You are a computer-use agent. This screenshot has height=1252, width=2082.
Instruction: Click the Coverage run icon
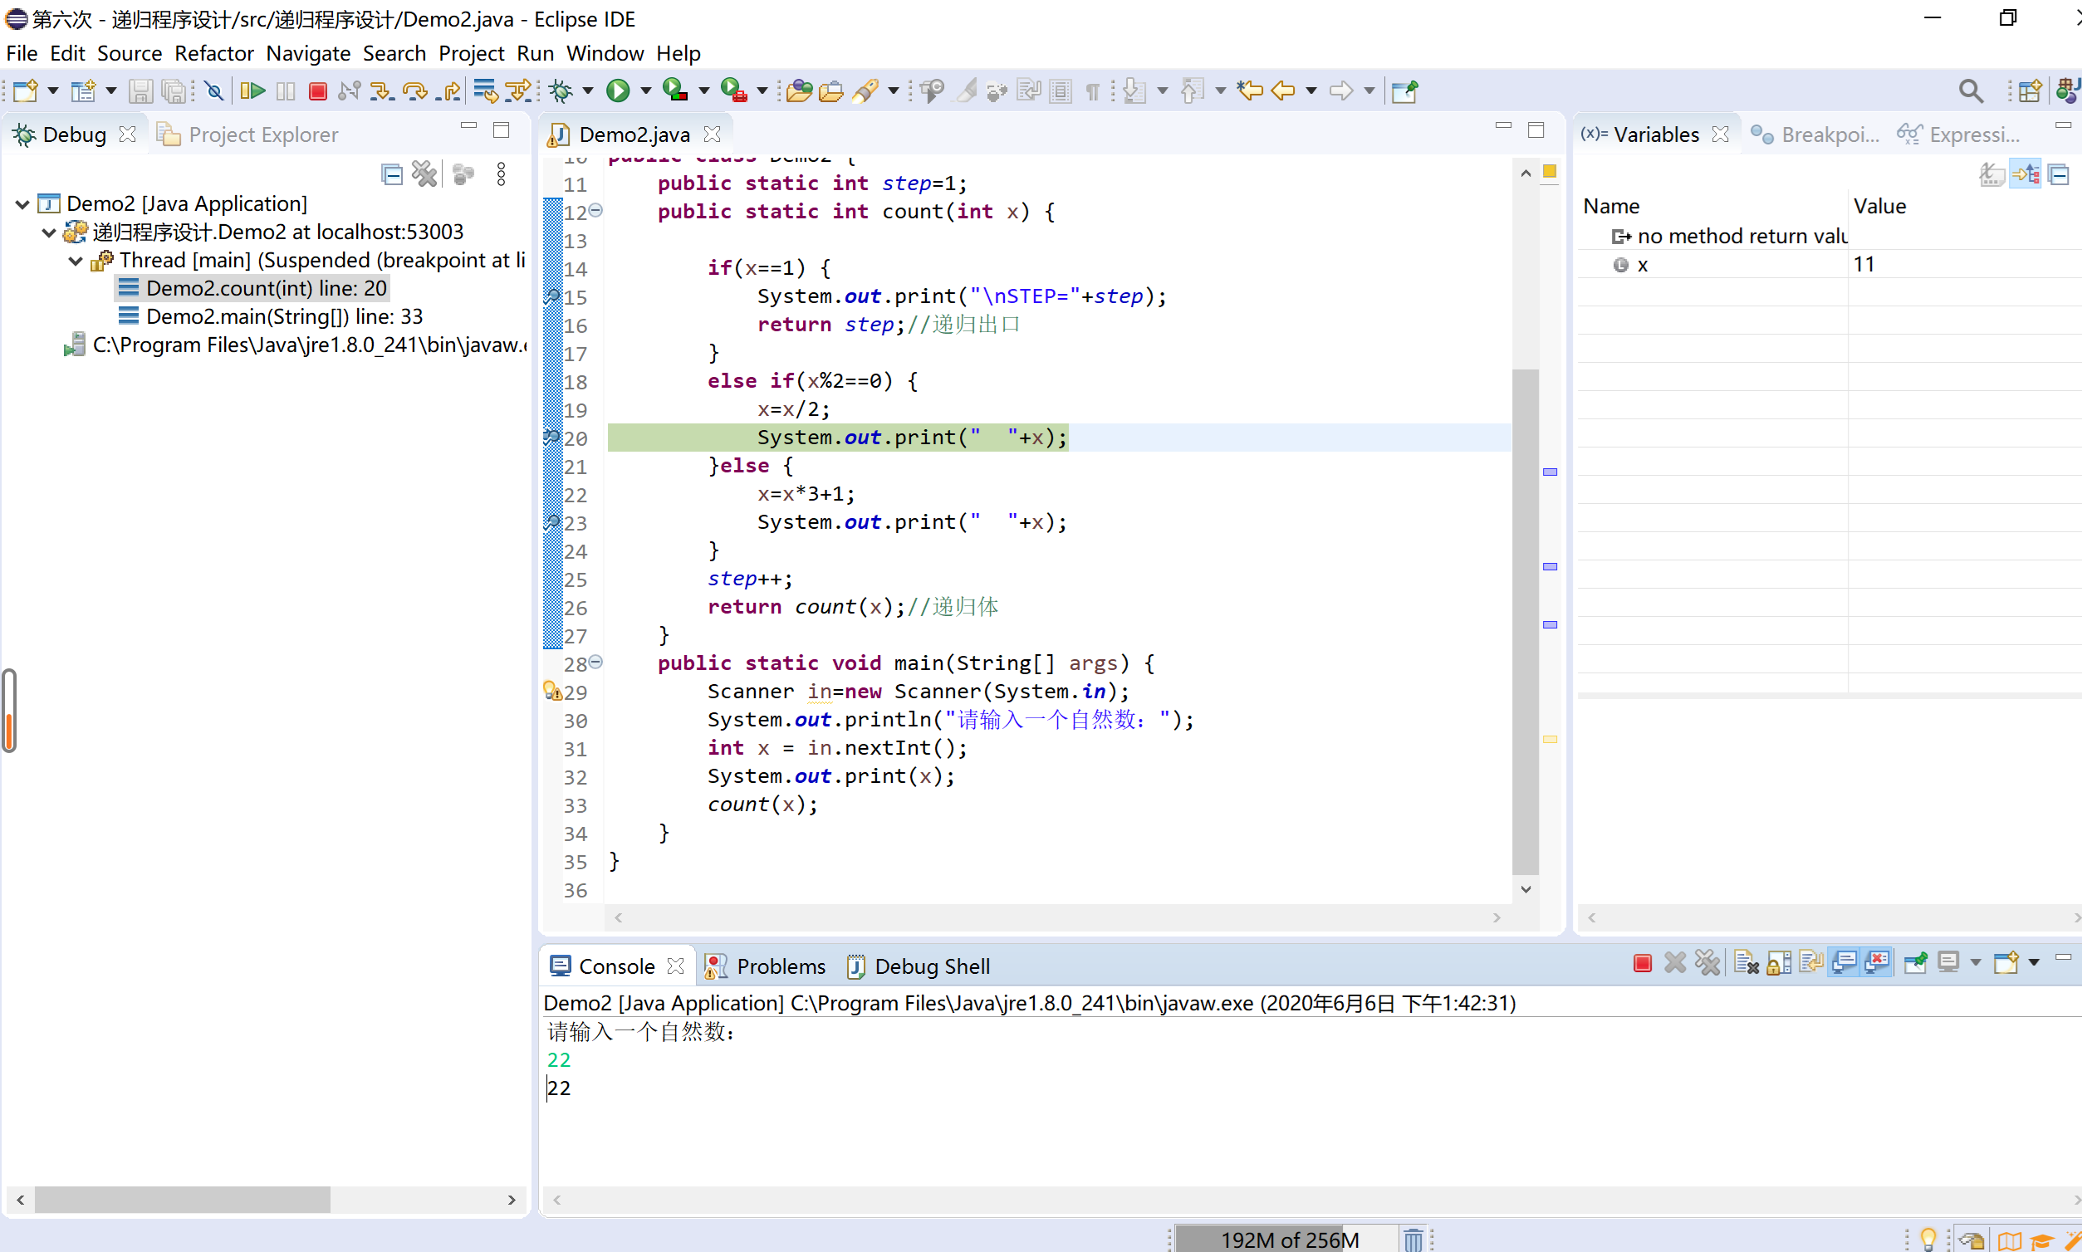point(675,90)
